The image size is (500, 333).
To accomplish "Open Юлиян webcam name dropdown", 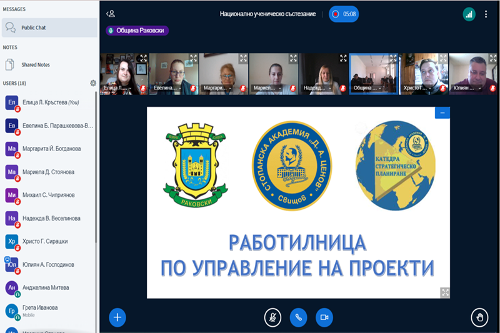I will 467,88.
